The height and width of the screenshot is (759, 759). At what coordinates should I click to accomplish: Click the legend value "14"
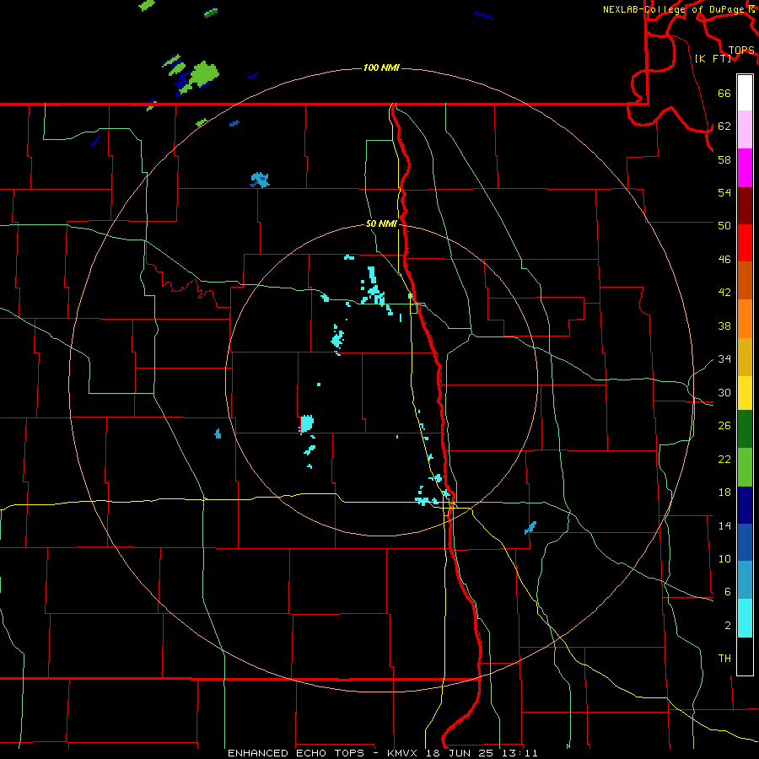(724, 525)
